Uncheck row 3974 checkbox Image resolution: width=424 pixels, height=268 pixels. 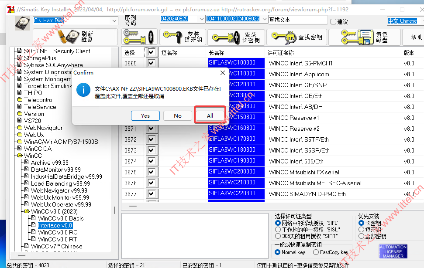pos(152,161)
